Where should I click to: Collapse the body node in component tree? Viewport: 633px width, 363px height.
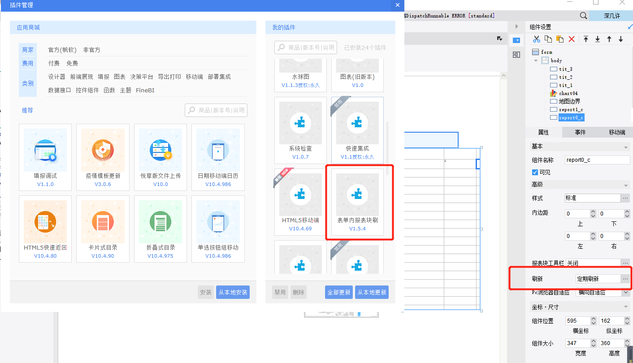[536, 60]
